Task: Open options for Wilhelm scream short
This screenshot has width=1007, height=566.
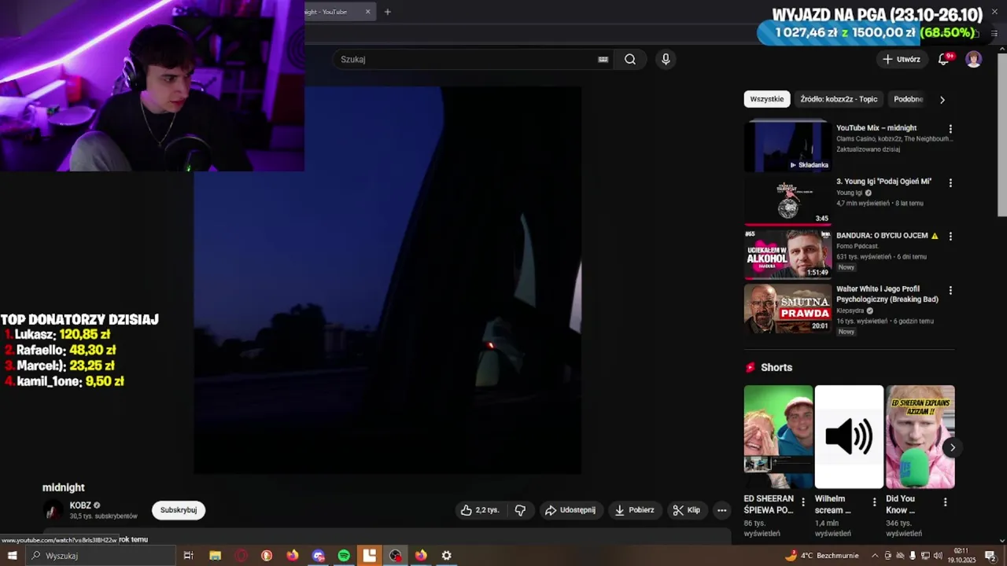Action: pyautogui.click(x=874, y=502)
